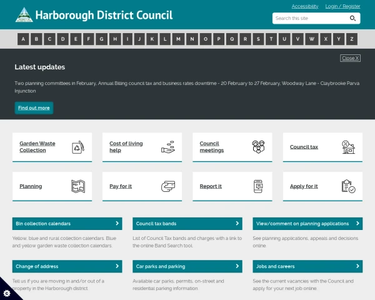Open the Report it link
Image resolution: width=375 pixels, height=300 pixels.
pos(211,186)
